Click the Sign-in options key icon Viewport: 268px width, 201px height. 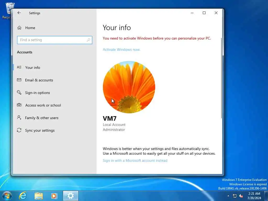point(19,92)
